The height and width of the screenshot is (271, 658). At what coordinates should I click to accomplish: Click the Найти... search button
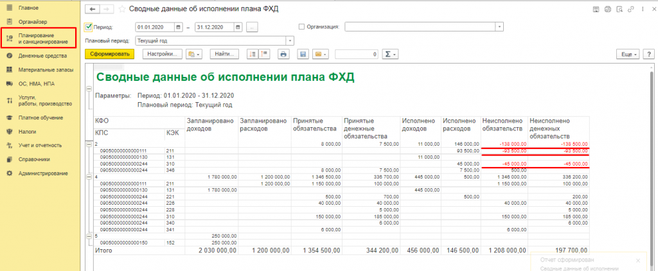[x=225, y=55]
